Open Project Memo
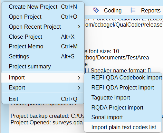 [x=43, y=47]
